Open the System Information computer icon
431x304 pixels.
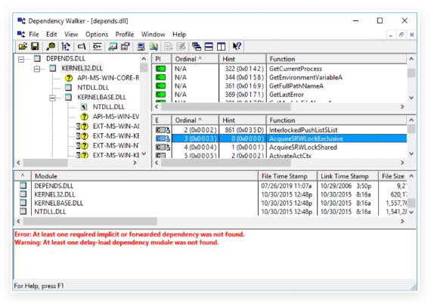(141, 46)
